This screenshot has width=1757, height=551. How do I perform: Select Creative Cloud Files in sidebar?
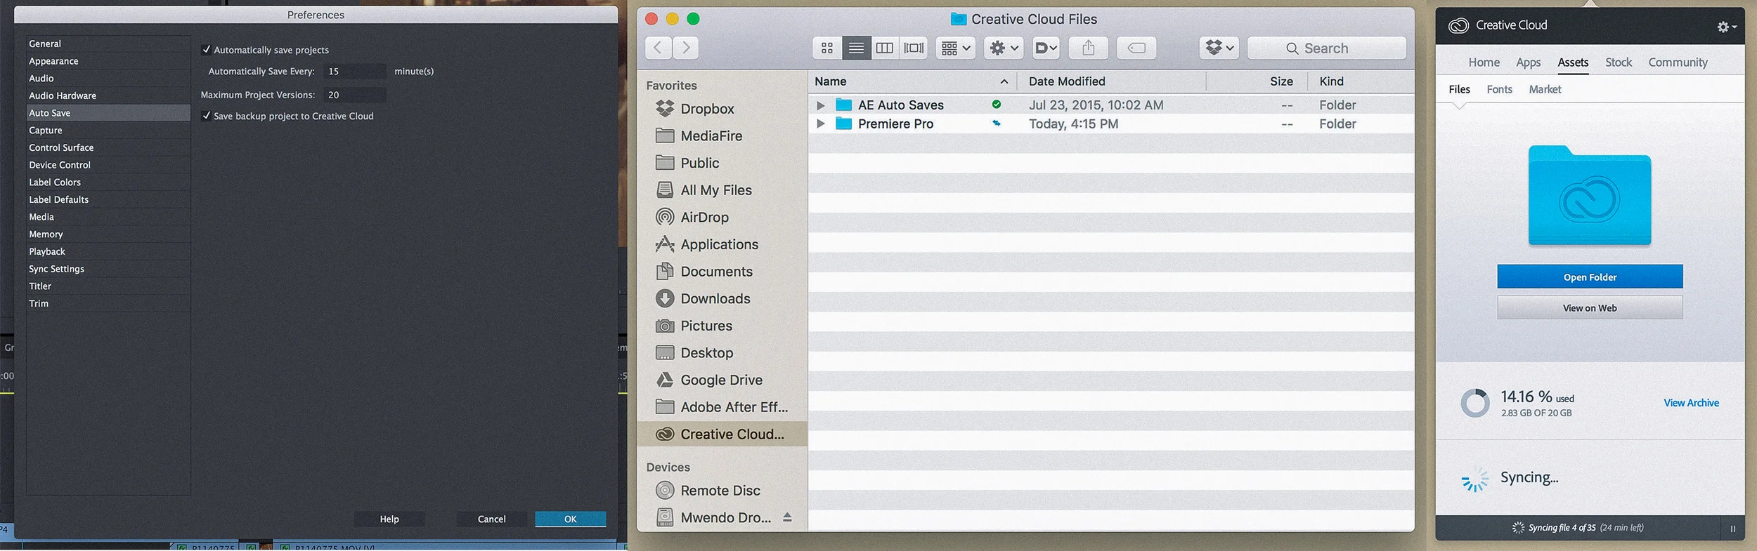(722, 434)
